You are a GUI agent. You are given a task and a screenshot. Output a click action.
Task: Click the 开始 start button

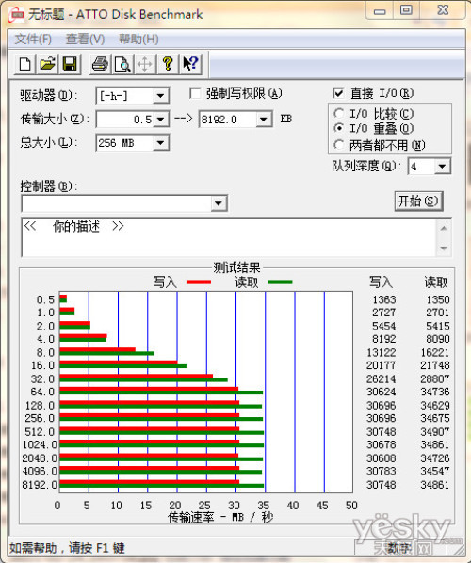click(418, 201)
